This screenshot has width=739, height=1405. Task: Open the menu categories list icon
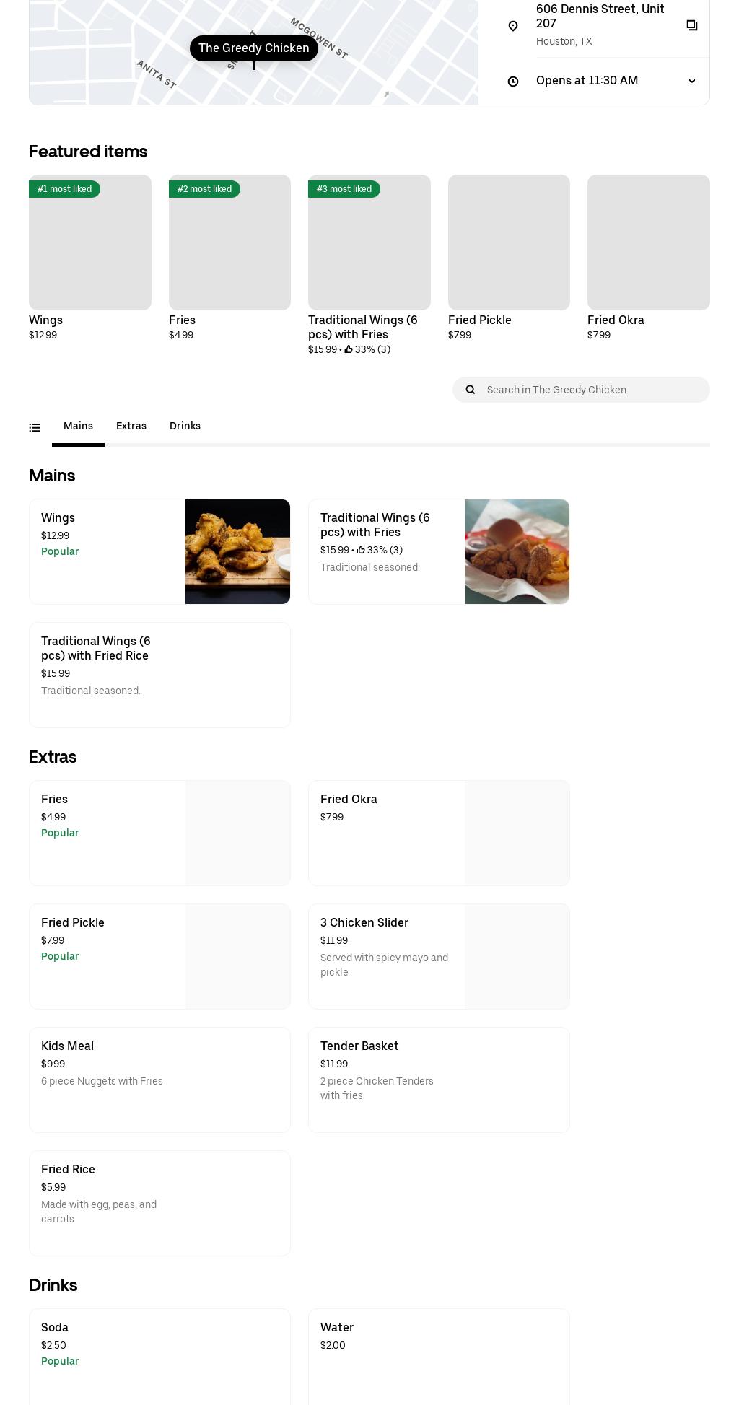pyautogui.click(x=35, y=427)
